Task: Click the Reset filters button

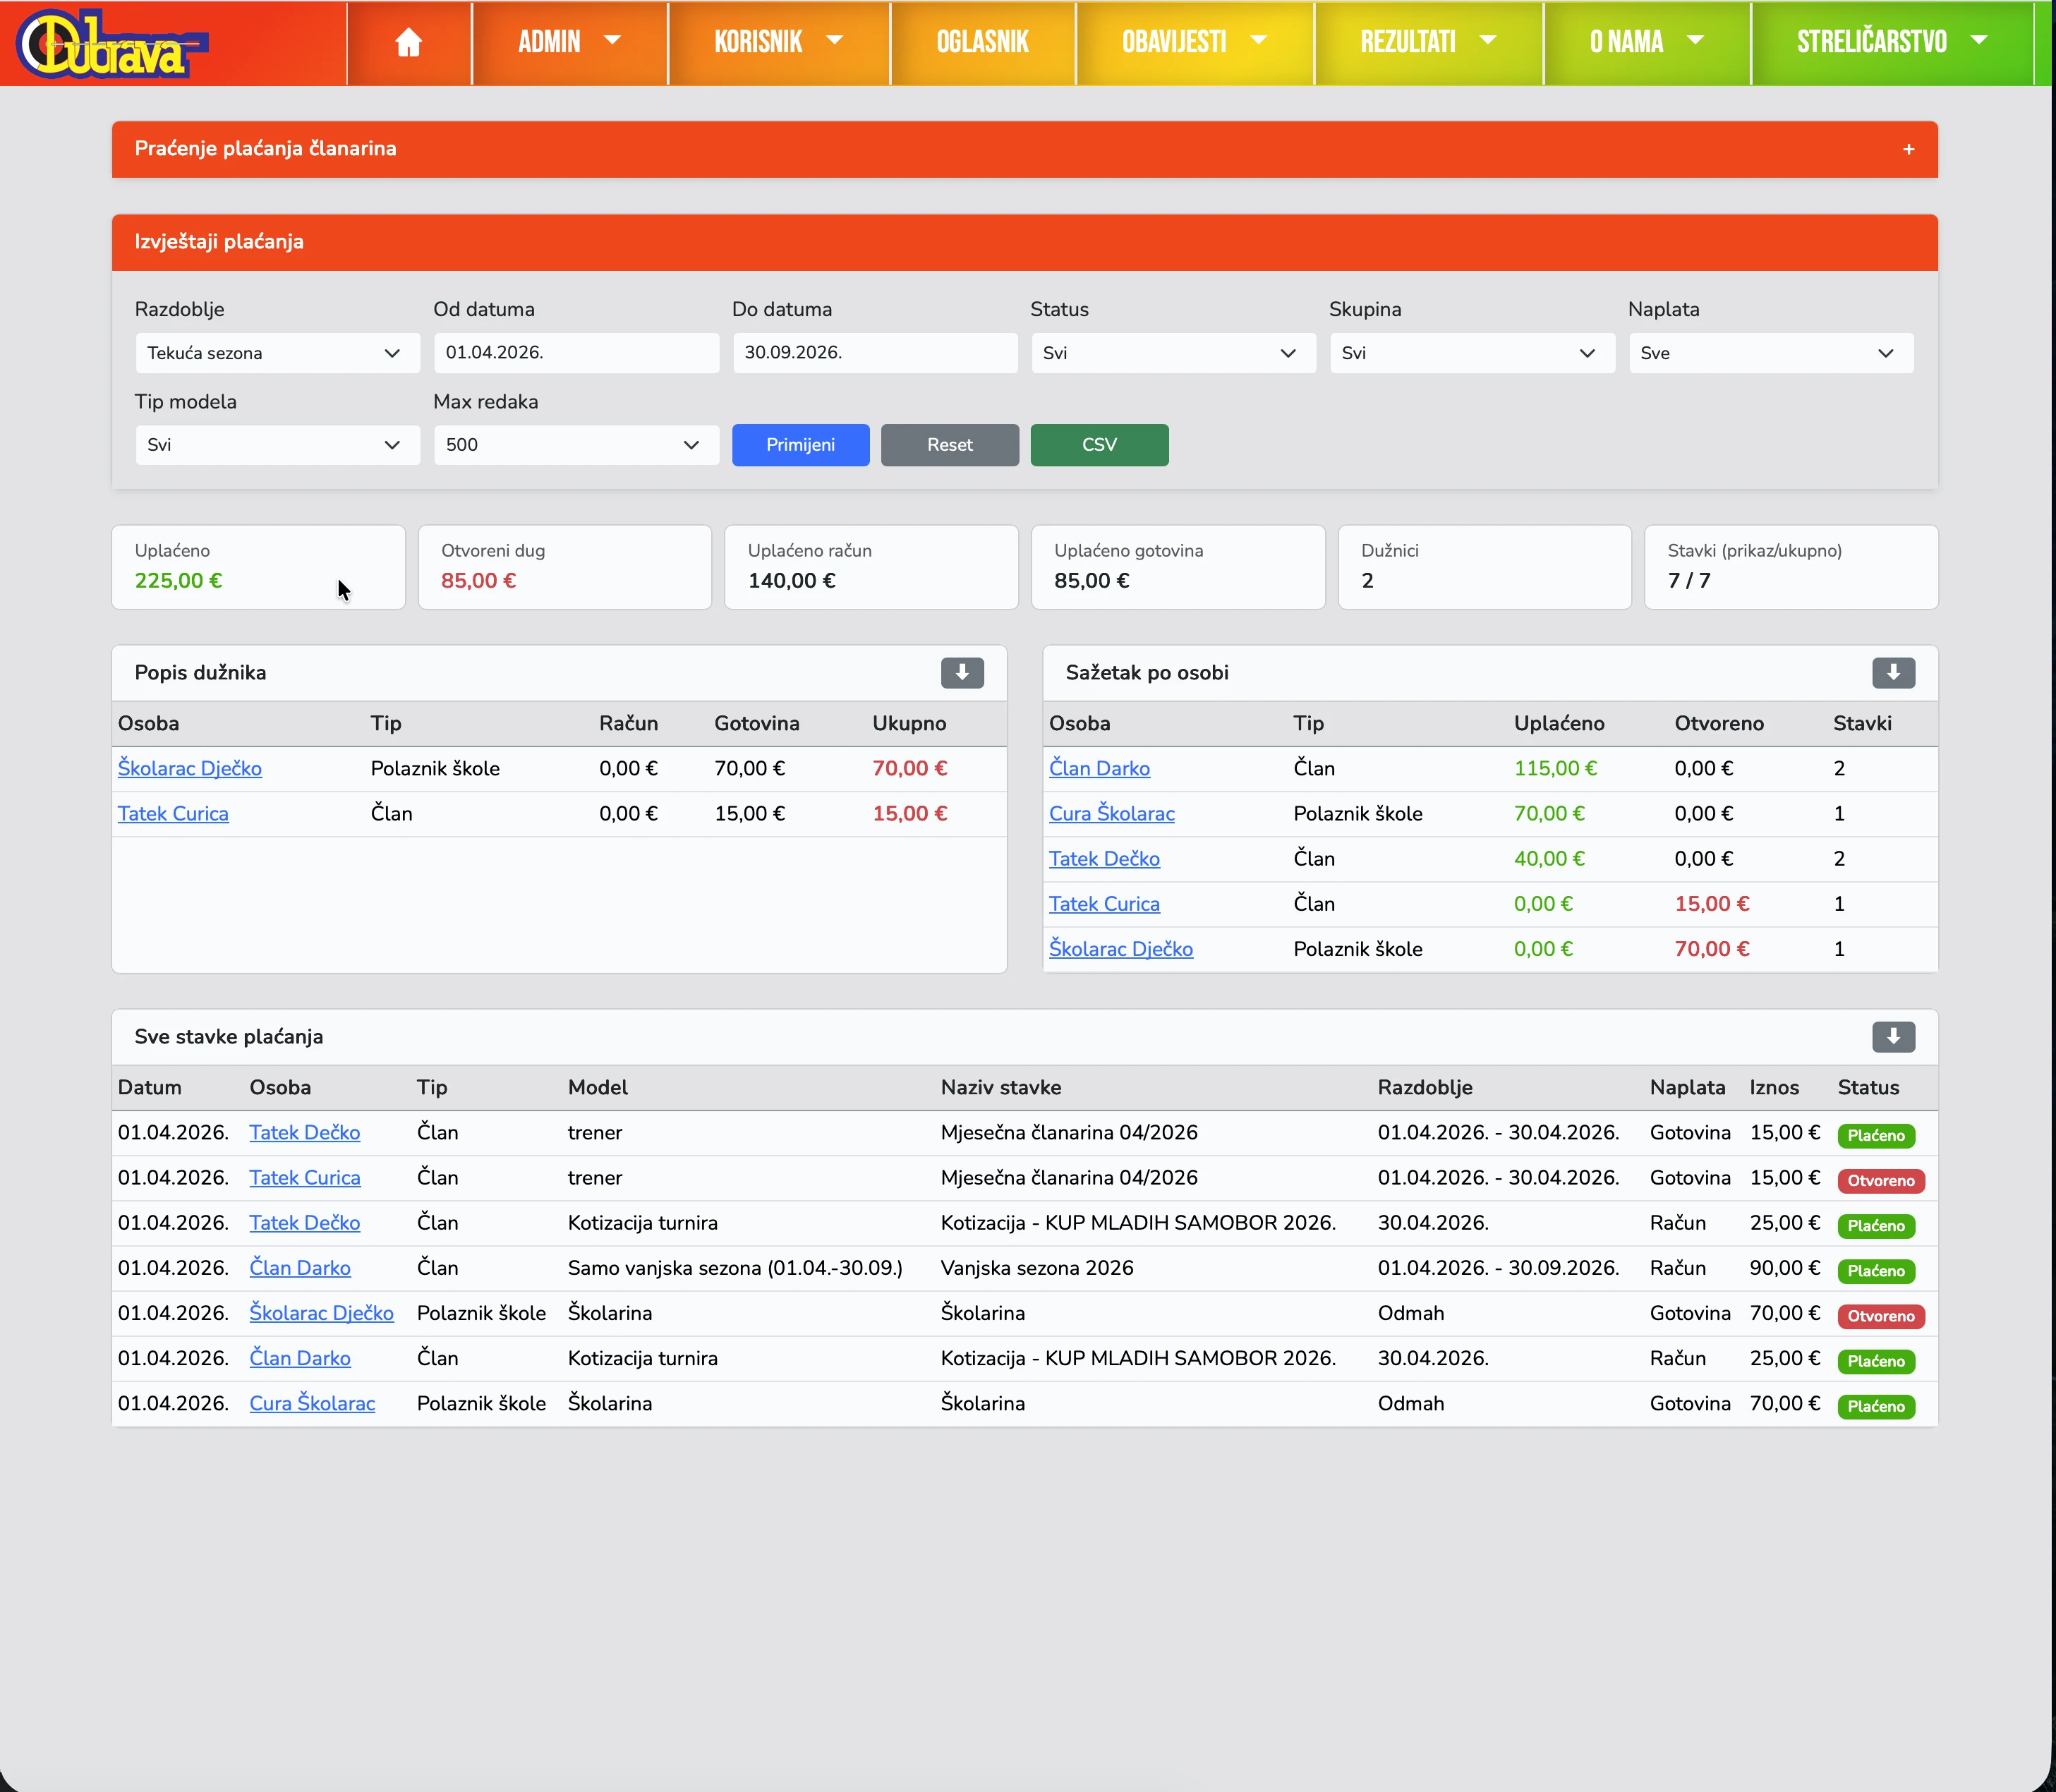Action: point(949,445)
